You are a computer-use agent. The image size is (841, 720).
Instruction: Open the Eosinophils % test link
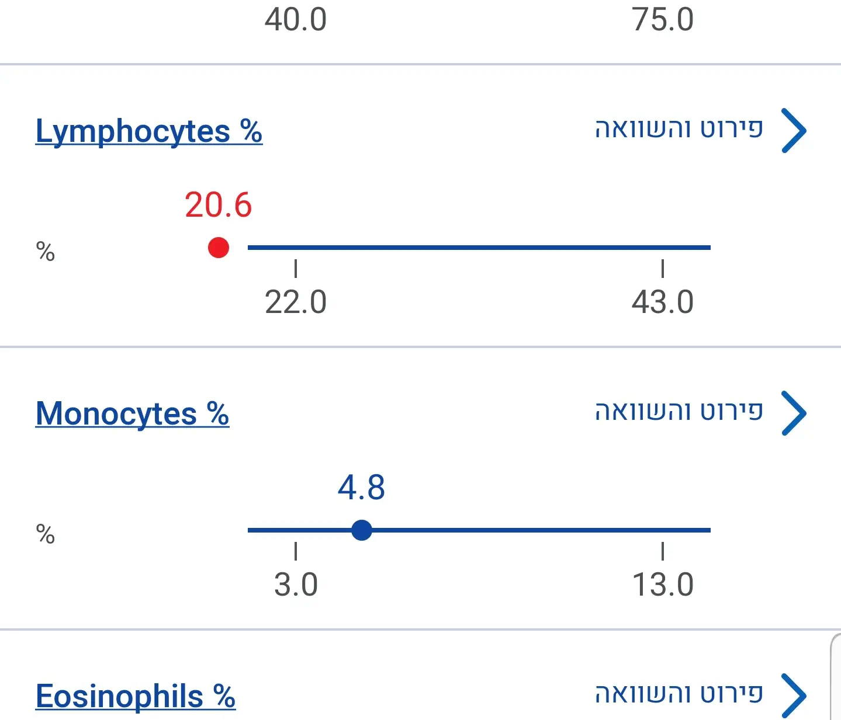pos(135,696)
